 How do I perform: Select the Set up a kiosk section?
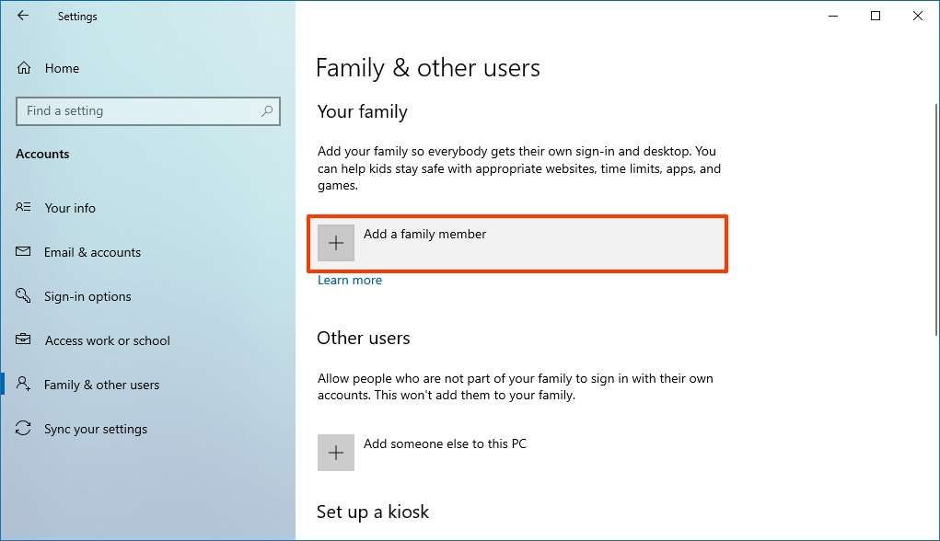373,512
